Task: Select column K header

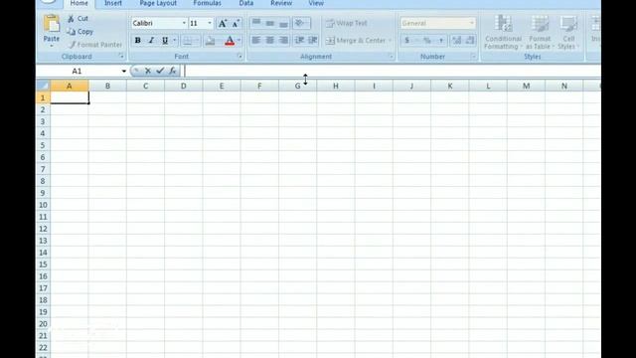Action: pyautogui.click(x=450, y=87)
